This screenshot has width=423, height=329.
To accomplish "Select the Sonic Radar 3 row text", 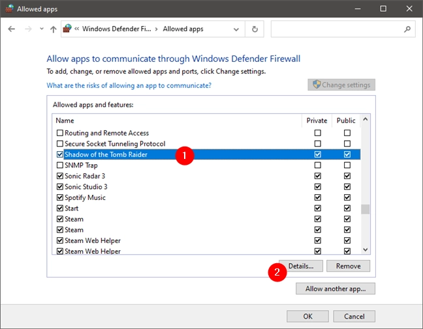I will [x=85, y=176].
